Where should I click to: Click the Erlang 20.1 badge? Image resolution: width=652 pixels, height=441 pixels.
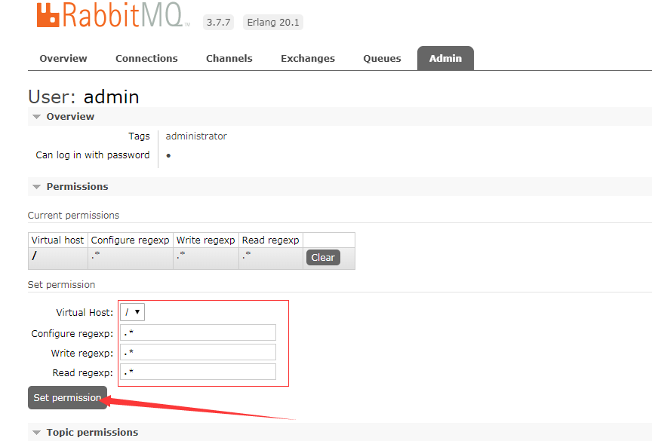(x=272, y=23)
